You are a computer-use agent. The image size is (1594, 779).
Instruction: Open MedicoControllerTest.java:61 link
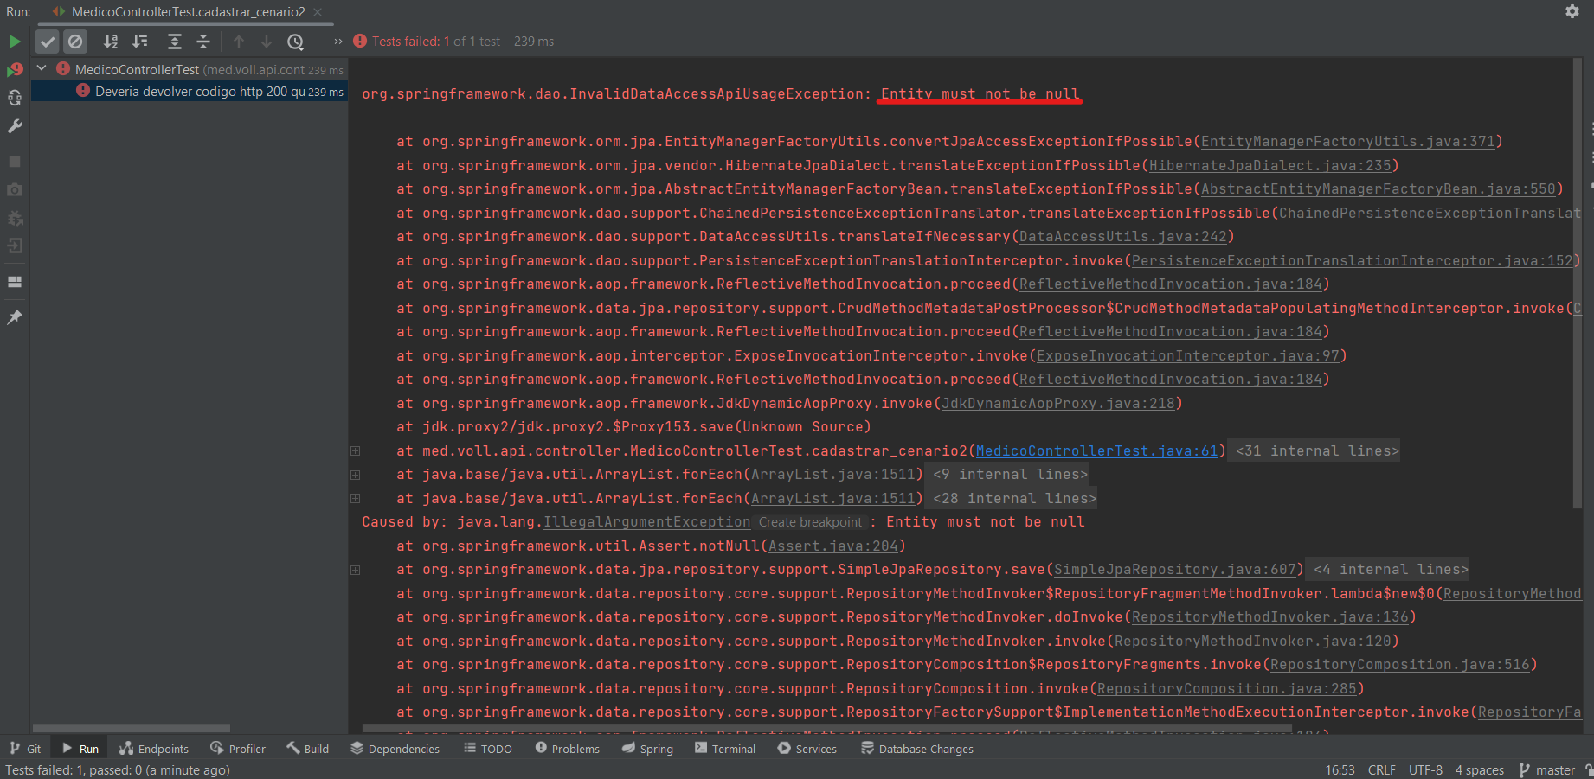click(x=1096, y=450)
